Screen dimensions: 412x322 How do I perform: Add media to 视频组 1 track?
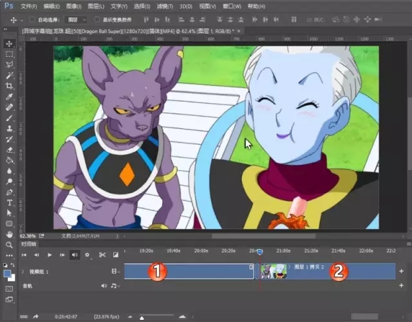tap(401, 271)
